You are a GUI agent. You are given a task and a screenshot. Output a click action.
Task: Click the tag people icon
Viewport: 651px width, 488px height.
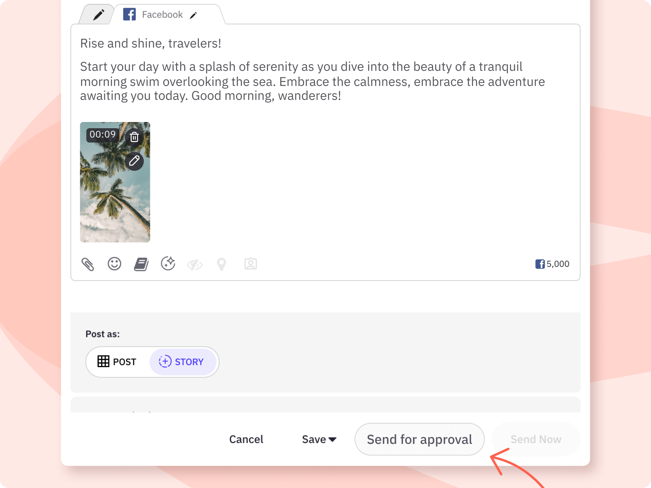(250, 264)
